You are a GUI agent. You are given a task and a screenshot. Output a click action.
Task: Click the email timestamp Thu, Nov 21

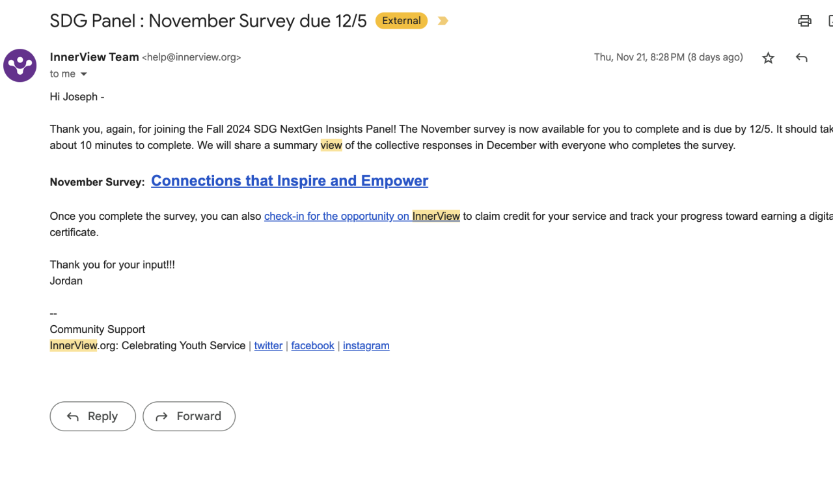(668, 57)
